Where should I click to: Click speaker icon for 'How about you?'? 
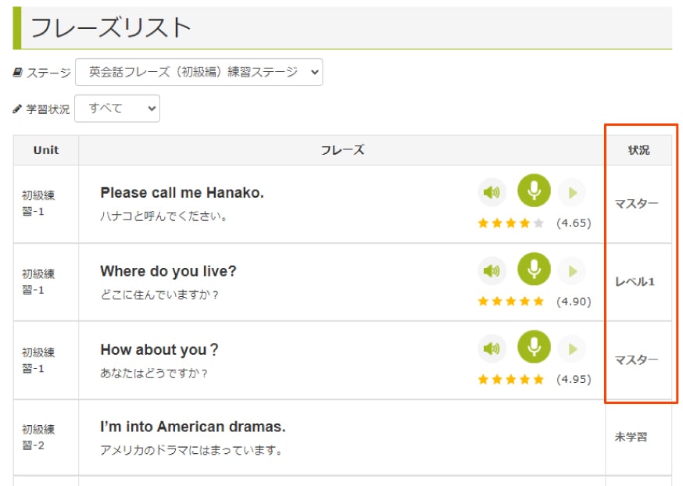(492, 348)
